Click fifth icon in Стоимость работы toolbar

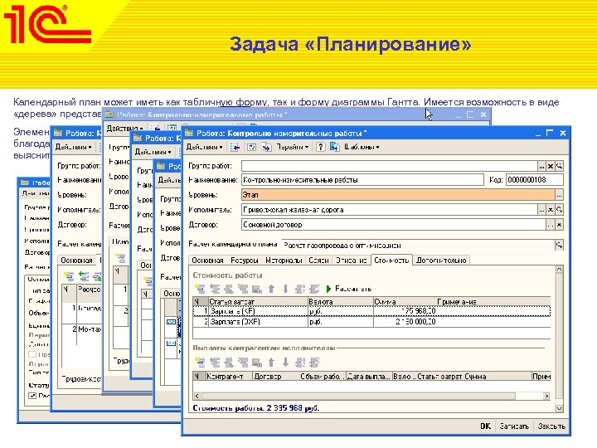pyautogui.click(x=257, y=289)
